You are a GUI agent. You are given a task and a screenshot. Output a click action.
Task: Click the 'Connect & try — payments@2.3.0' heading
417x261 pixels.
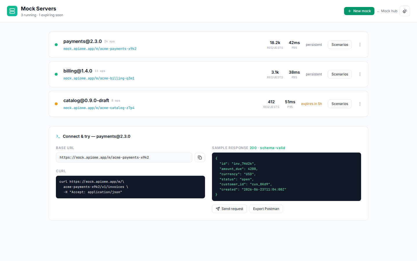tap(96, 136)
